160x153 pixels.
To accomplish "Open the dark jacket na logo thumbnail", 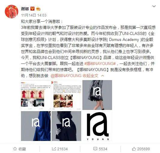I will click(66, 126).
